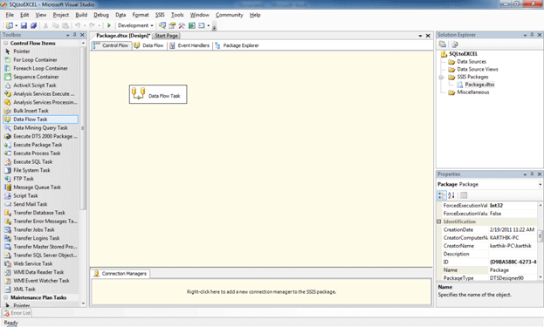The width and height of the screenshot is (544, 327).
Task: Select the FTP Task item
Action: [24, 179]
